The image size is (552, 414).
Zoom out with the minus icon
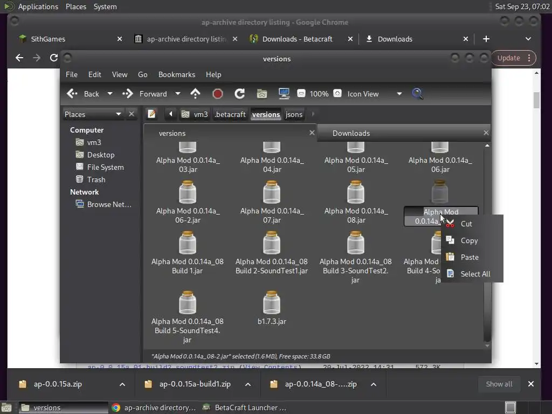301,93
